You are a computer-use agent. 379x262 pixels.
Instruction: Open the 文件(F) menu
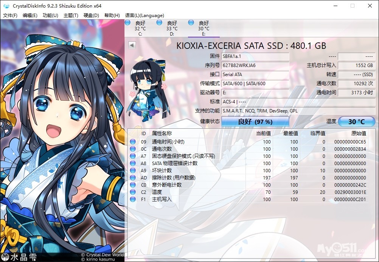(10, 16)
